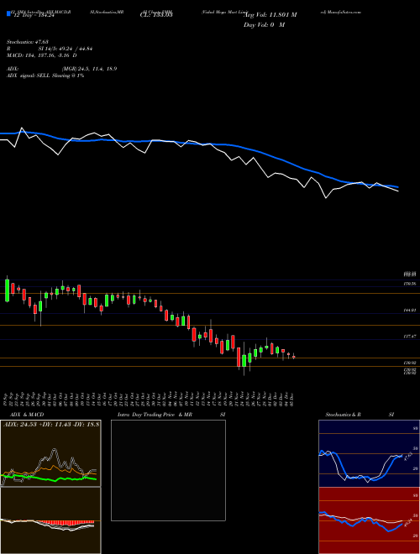Click the blue 12 Day SMA legend square

tap(8, 13)
